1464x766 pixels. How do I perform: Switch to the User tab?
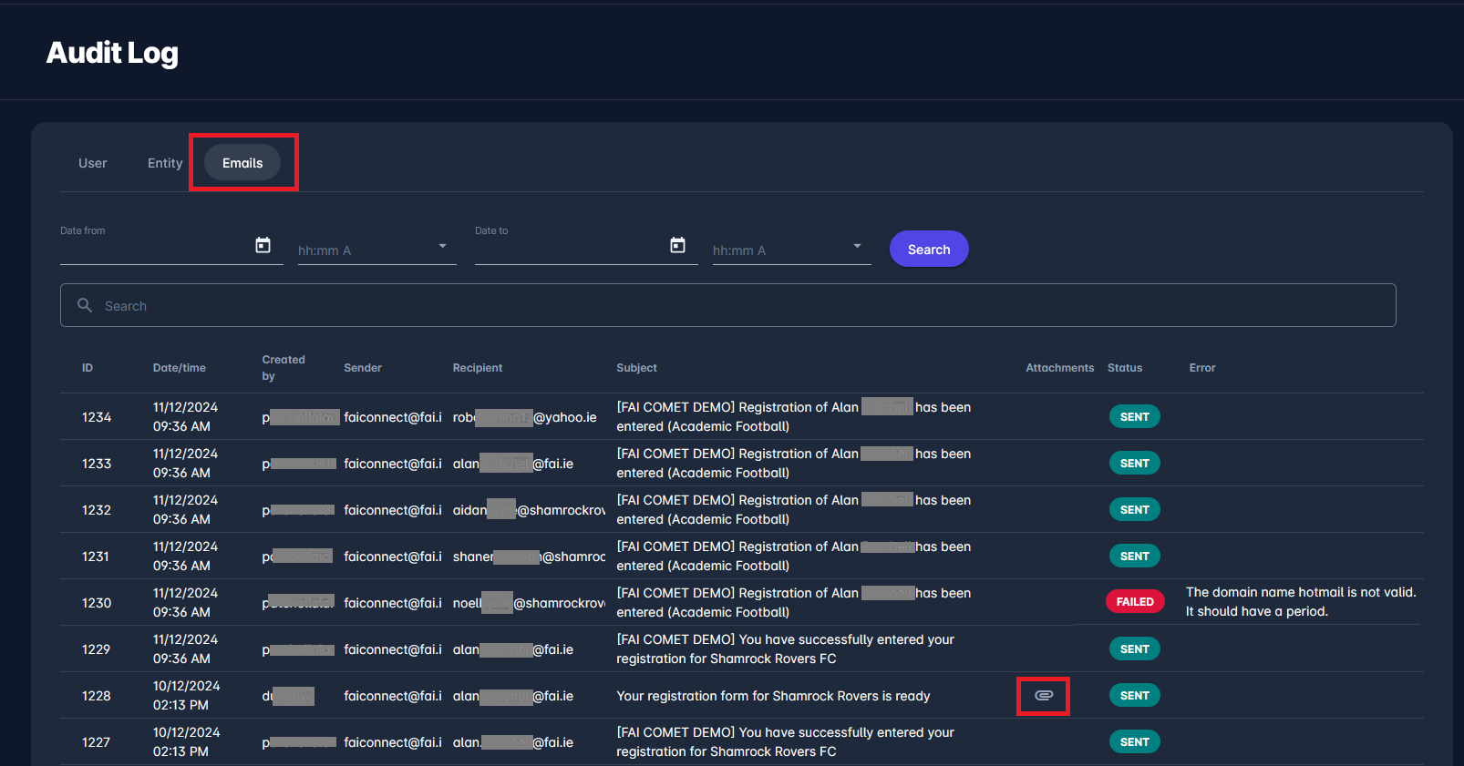click(x=92, y=163)
